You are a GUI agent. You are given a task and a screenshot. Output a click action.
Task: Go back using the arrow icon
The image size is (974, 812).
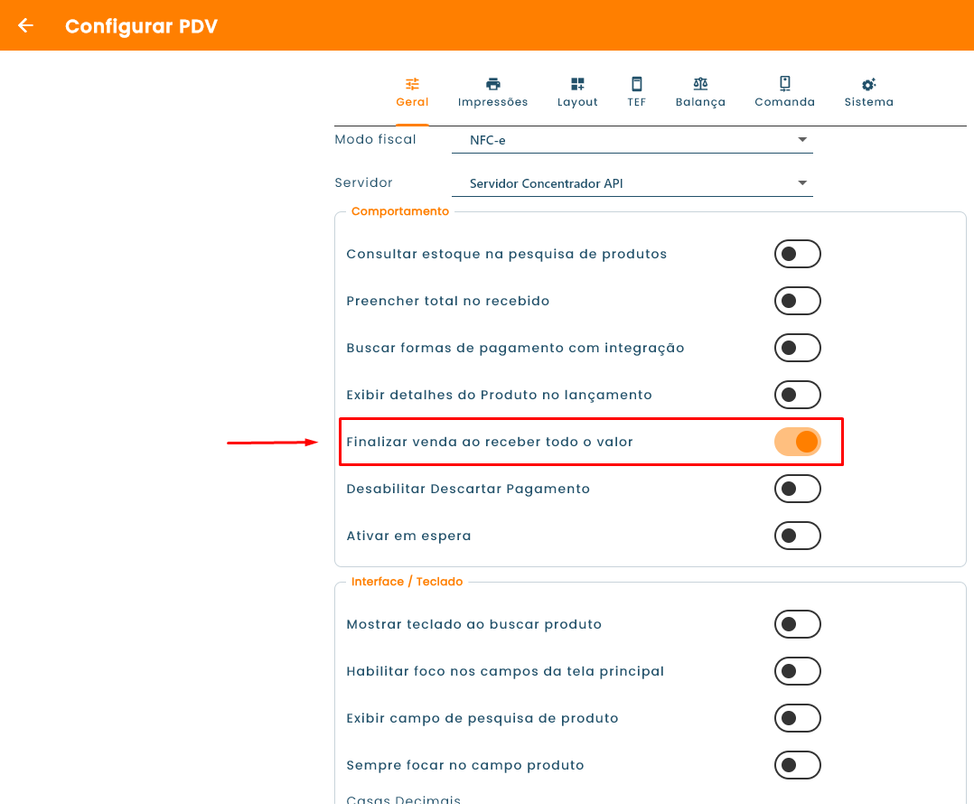[25, 25]
